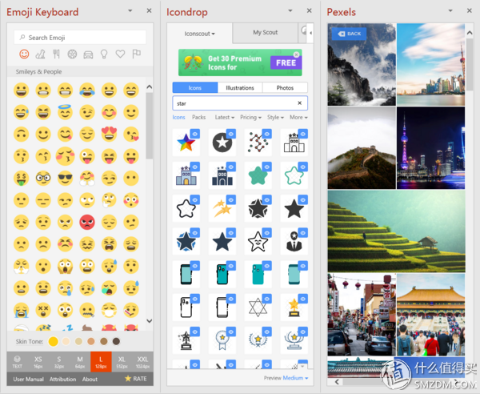Toggle preview eye on rainbow star icon
Image resolution: width=480 pixels, height=394 pixels.
pos(195,134)
